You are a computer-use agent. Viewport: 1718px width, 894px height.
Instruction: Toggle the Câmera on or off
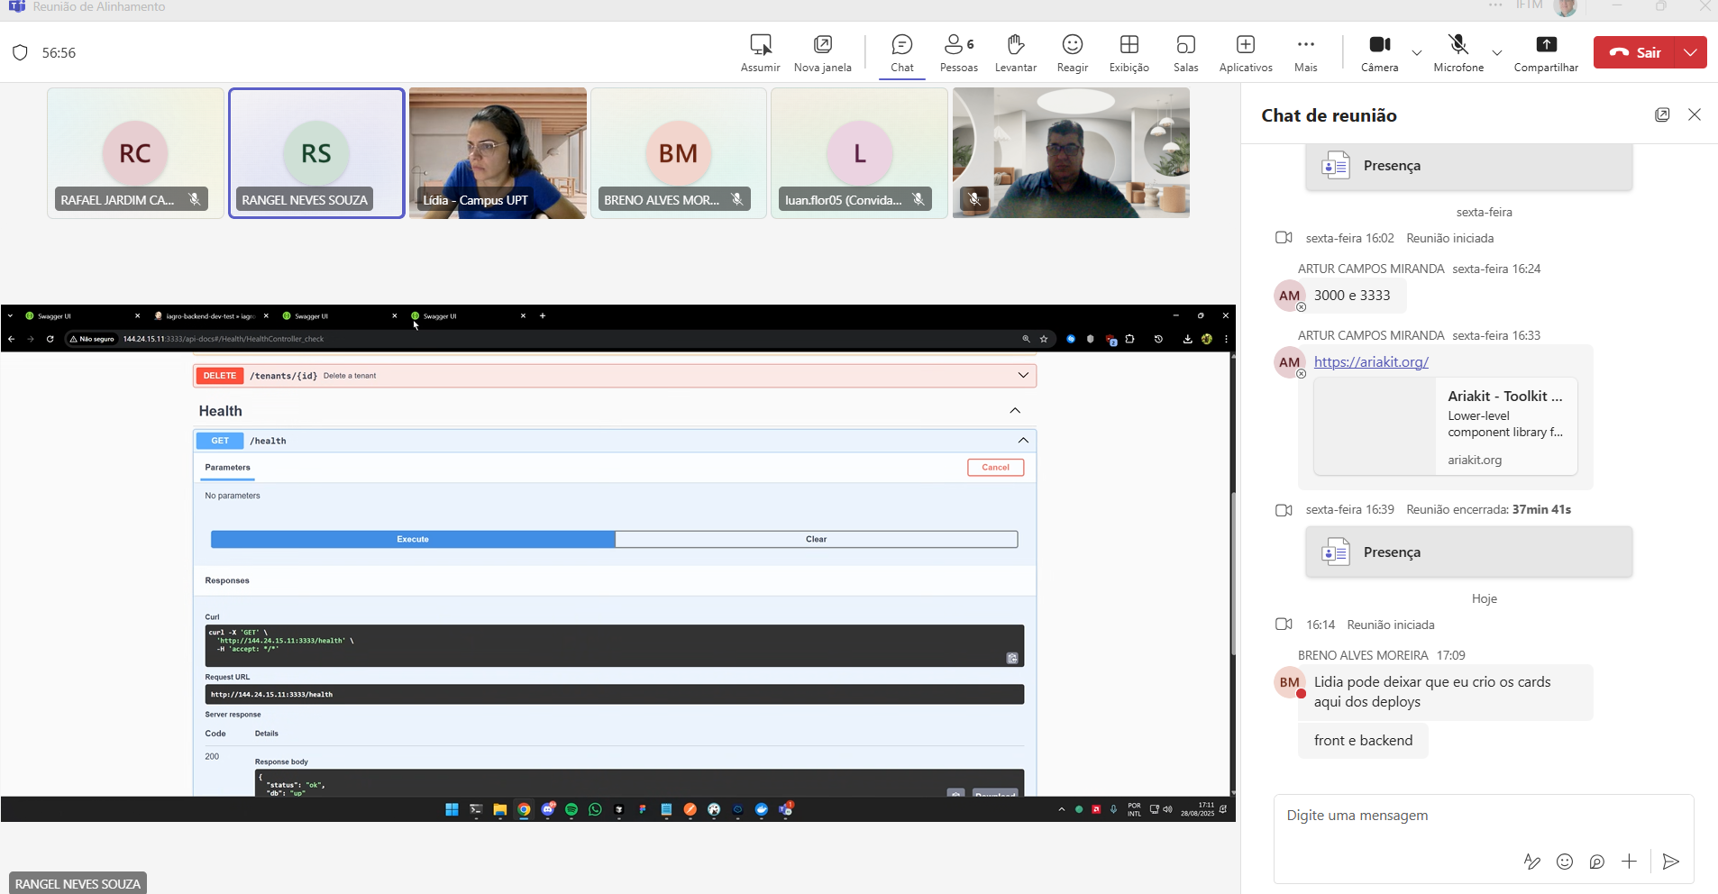click(x=1379, y=53)
